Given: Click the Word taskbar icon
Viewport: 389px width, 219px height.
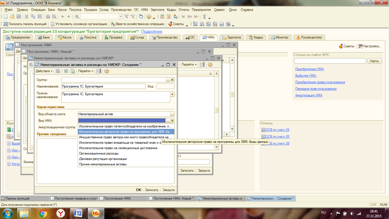Looking at the screenshot, I should point(78,213).
